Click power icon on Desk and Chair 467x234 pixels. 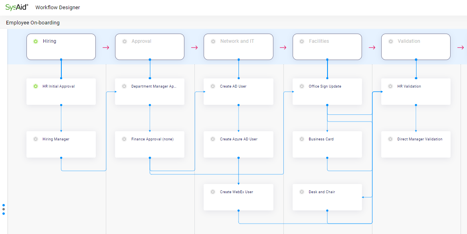coord(302,192)
